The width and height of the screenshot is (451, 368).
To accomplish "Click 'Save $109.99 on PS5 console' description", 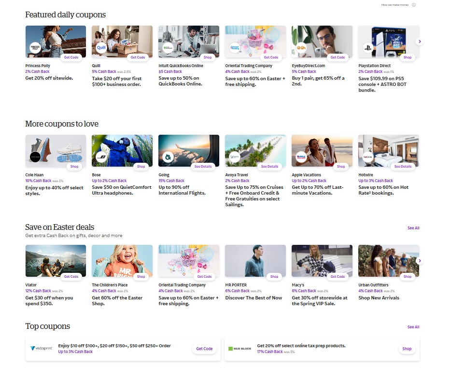I will coord(382,84).
